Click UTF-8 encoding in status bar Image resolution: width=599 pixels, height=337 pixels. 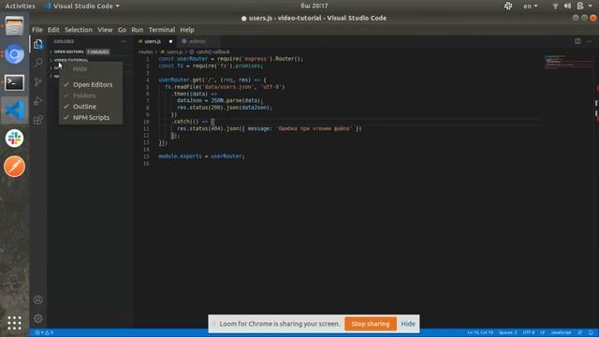(x=529, y=333)
